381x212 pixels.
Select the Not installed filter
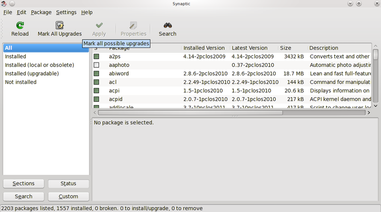46,82
